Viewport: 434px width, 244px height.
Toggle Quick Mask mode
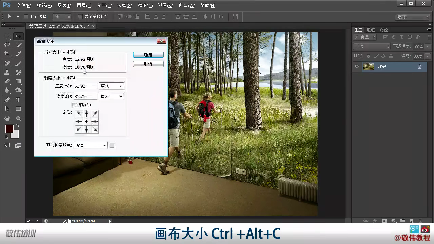[7, 145]
